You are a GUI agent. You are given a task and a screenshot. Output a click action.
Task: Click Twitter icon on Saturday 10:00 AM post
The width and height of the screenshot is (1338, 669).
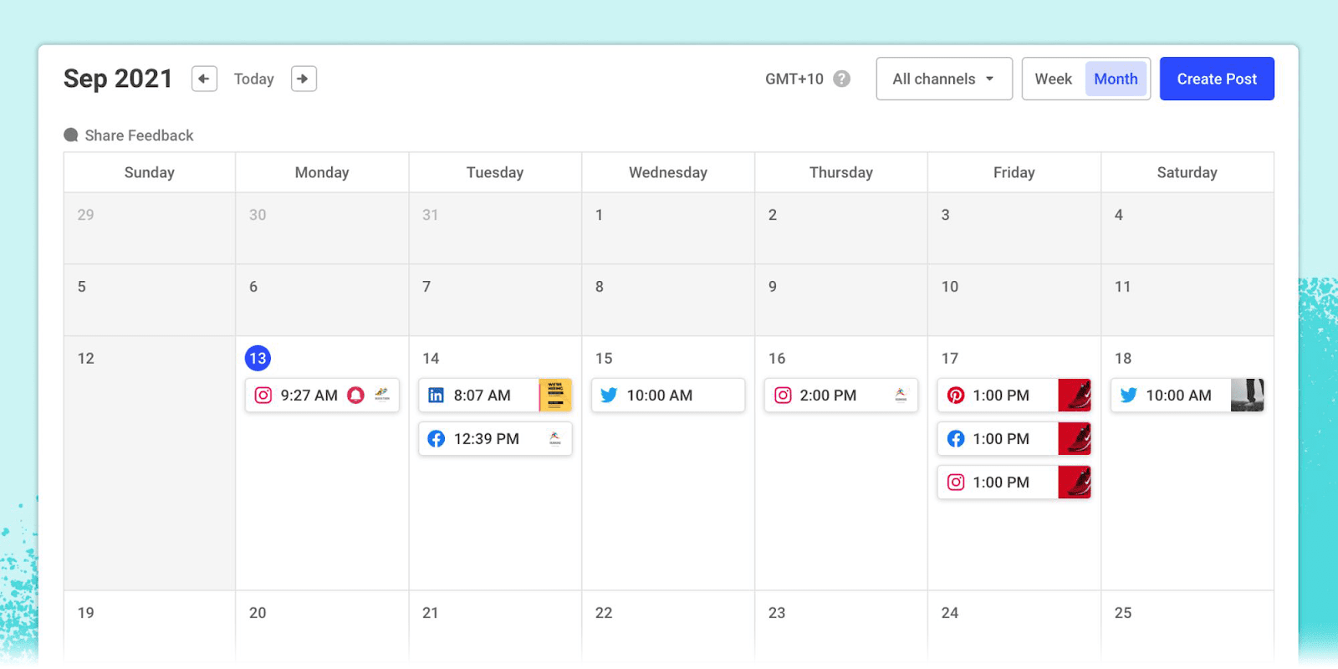click(x=1129, y=396)
